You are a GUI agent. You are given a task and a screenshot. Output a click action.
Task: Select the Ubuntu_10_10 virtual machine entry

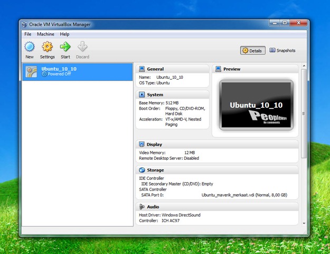click(78, 72)
